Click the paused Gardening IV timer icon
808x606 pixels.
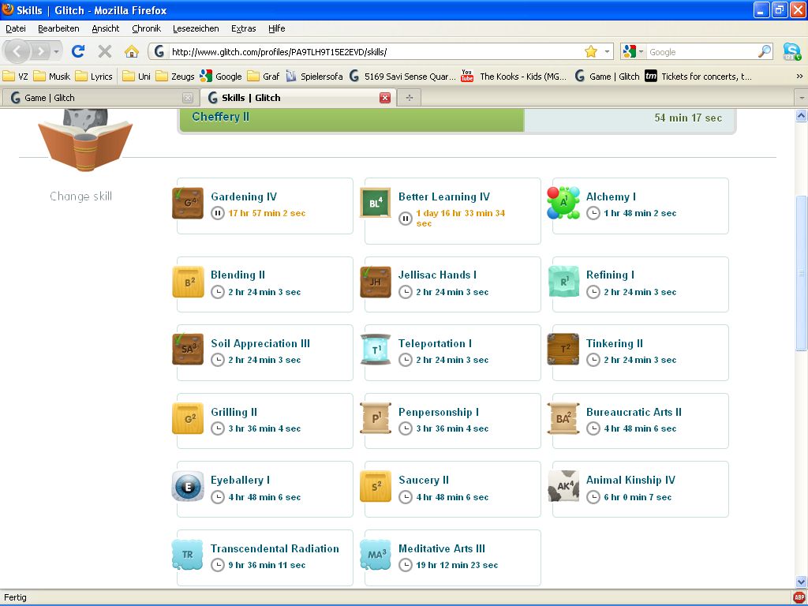pos(218,213)
